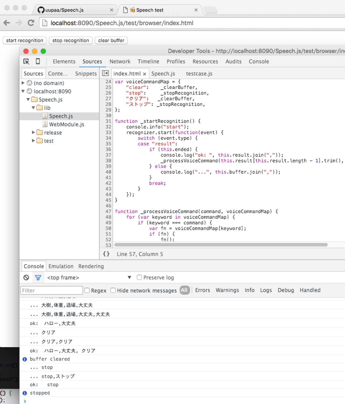Screen dimensions: 345x404
Task: Toggle the console filter funnel icon
Action: 38,277
